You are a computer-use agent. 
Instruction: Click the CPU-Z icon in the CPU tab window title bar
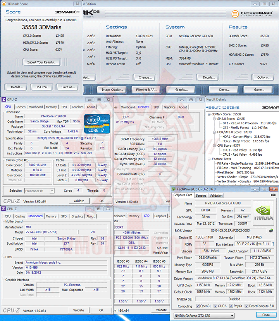(x=4, y=100)
